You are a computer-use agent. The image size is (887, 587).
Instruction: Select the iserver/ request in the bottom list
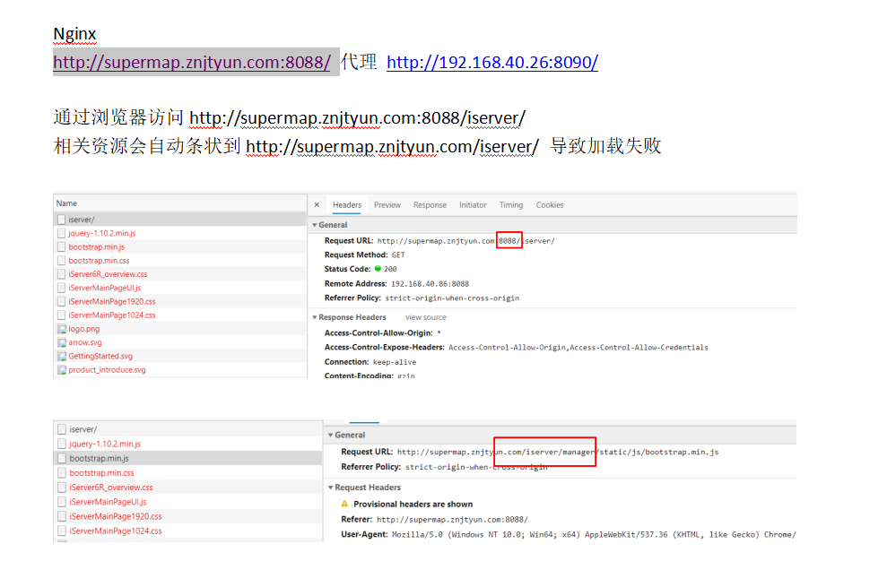187,429
